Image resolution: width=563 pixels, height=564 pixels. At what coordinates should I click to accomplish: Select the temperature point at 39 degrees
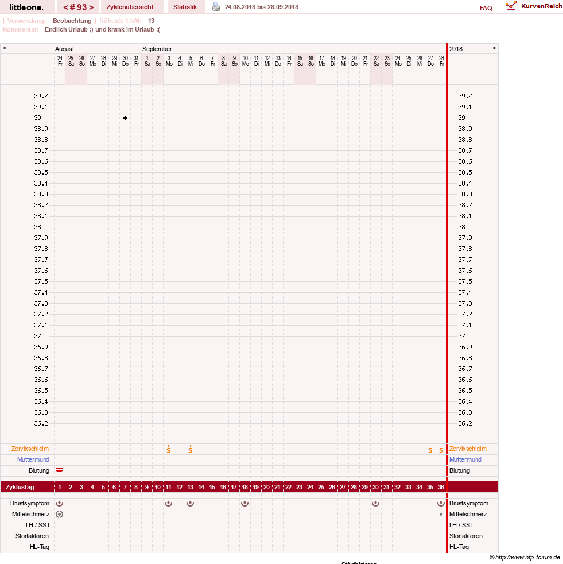pos(125,118)
